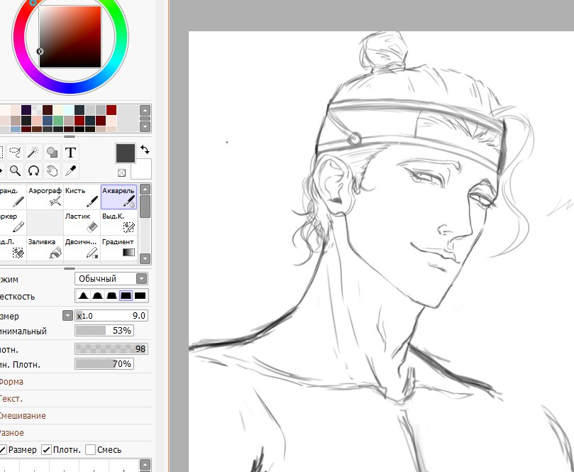The width and height of the screenshot is (574, 472).
Task: Choose the Выд.К. selection pen
Action: (118, 222)
